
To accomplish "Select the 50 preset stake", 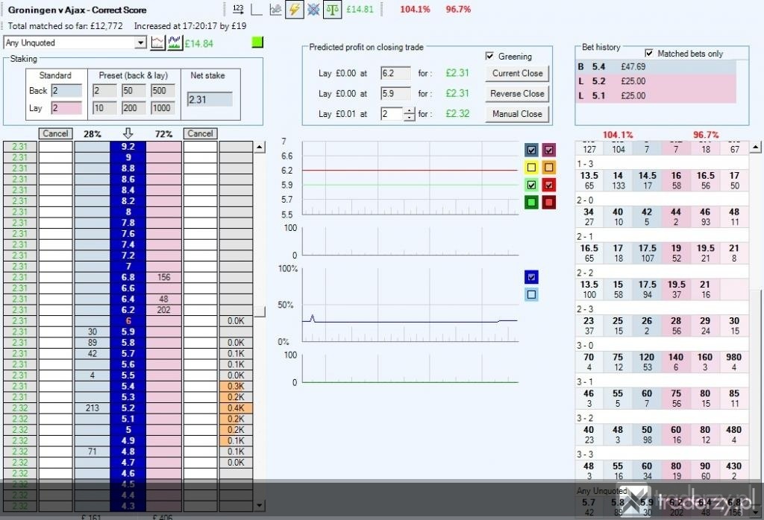I will [x=134, y=91].
